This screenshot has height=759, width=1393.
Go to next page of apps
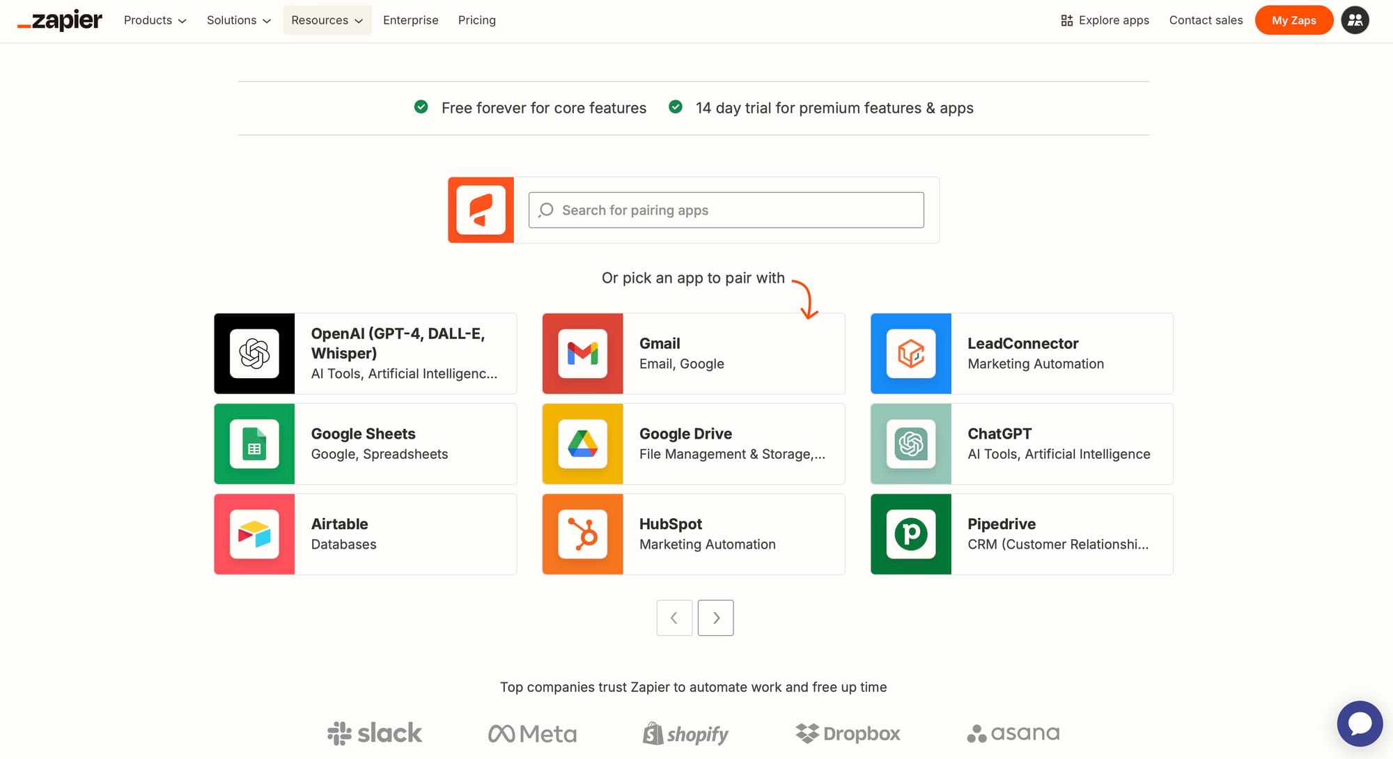(x=715, y=618)
